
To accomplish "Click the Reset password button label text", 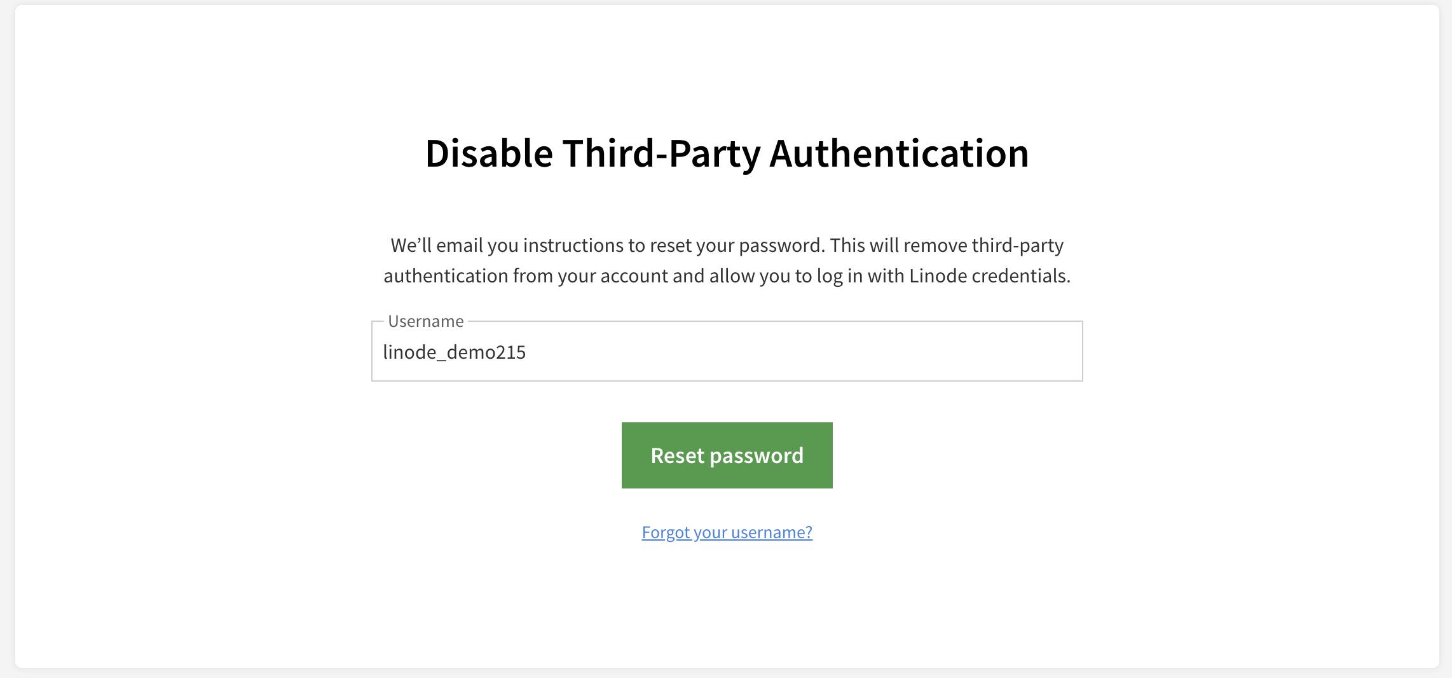I will [x=727, y=455].
